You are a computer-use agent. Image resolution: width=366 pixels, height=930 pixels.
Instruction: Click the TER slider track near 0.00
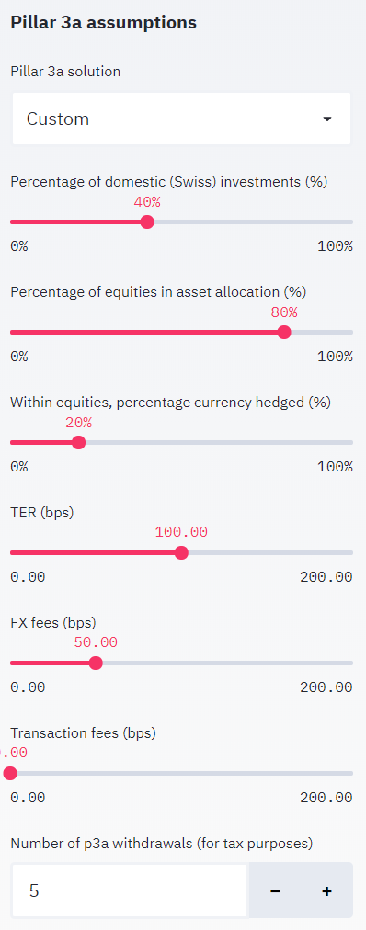point(13,553)
